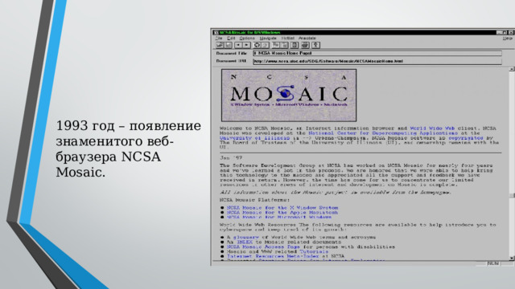Image resolution: width=515 pixels, height=289 pixels.
Task: Go back with the left arrow icon
Action: pos(238,45)
